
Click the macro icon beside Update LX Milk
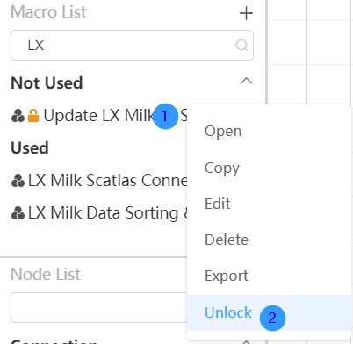(18, 116)
